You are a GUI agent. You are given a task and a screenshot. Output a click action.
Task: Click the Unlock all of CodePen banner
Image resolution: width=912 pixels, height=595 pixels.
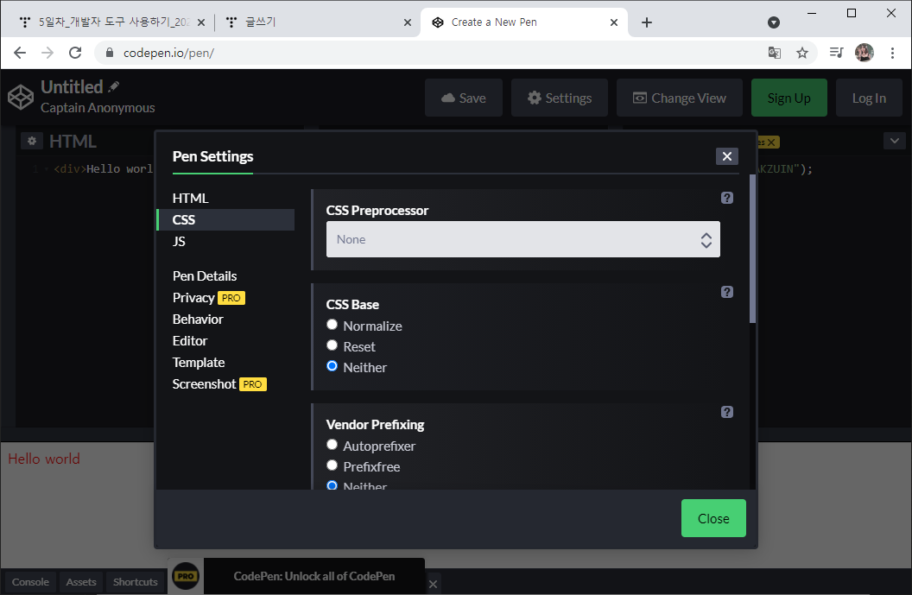click(314, 576)
